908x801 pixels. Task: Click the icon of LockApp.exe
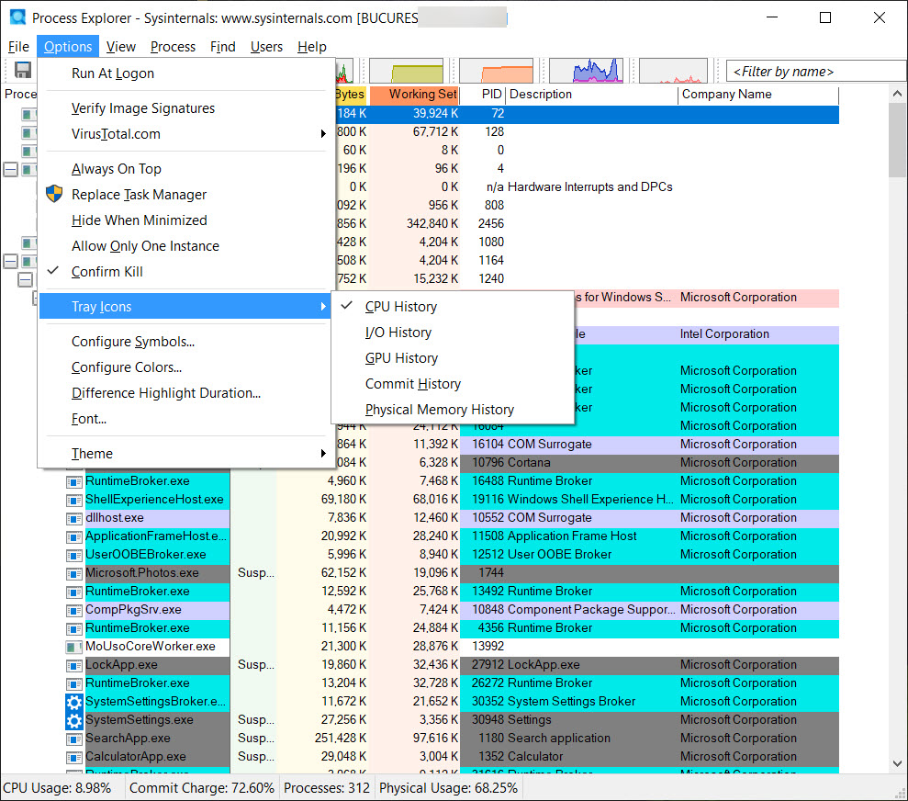click(74, 665)
